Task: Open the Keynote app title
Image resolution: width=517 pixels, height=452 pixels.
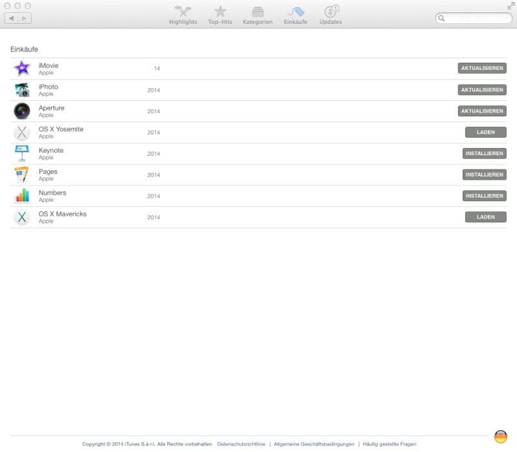Action: pyautogui.click(x=51, y=151)
